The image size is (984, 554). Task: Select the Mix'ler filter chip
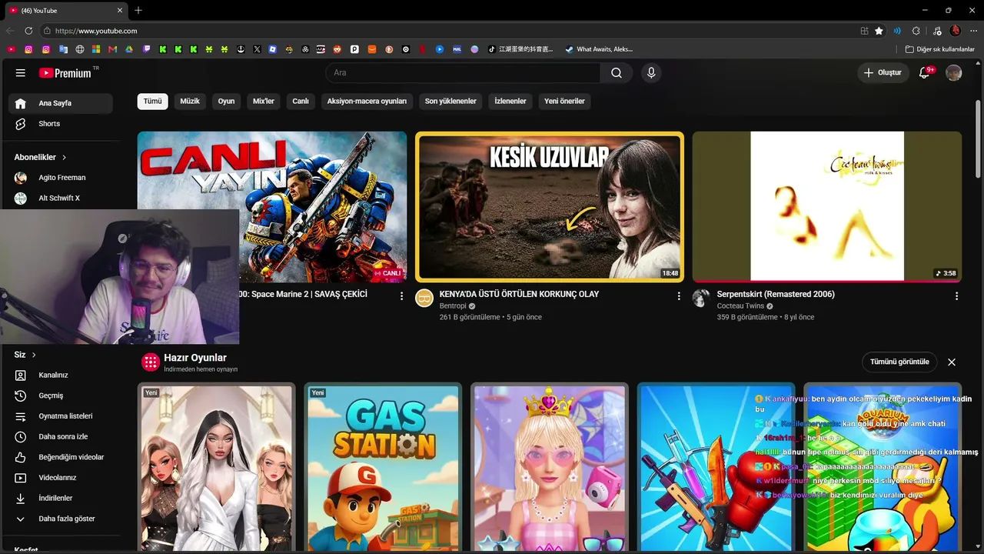(x=264, y=101)
